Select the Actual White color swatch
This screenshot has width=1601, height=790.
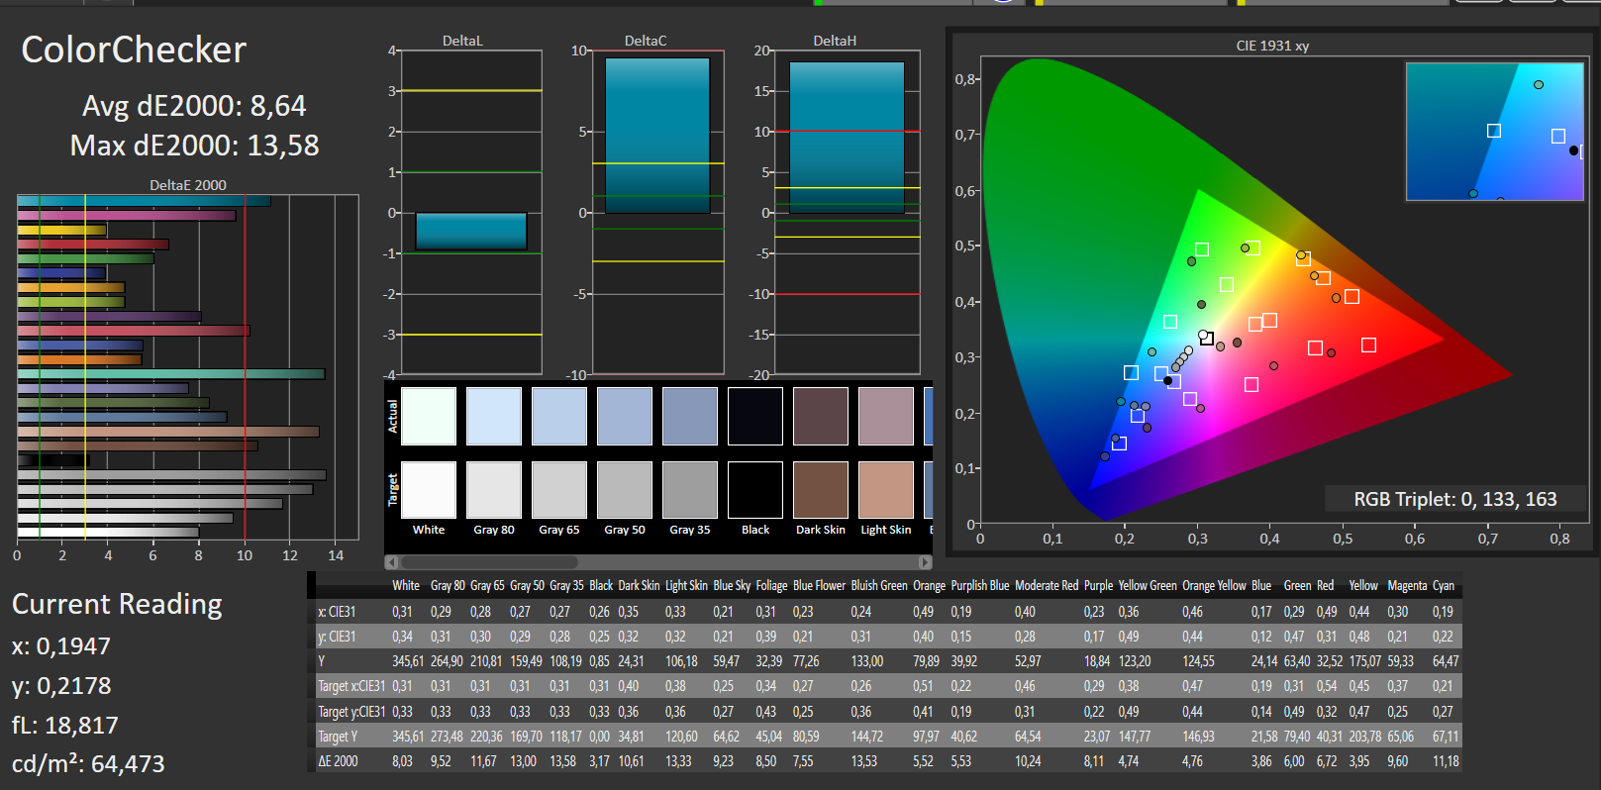tap(429, 416)
